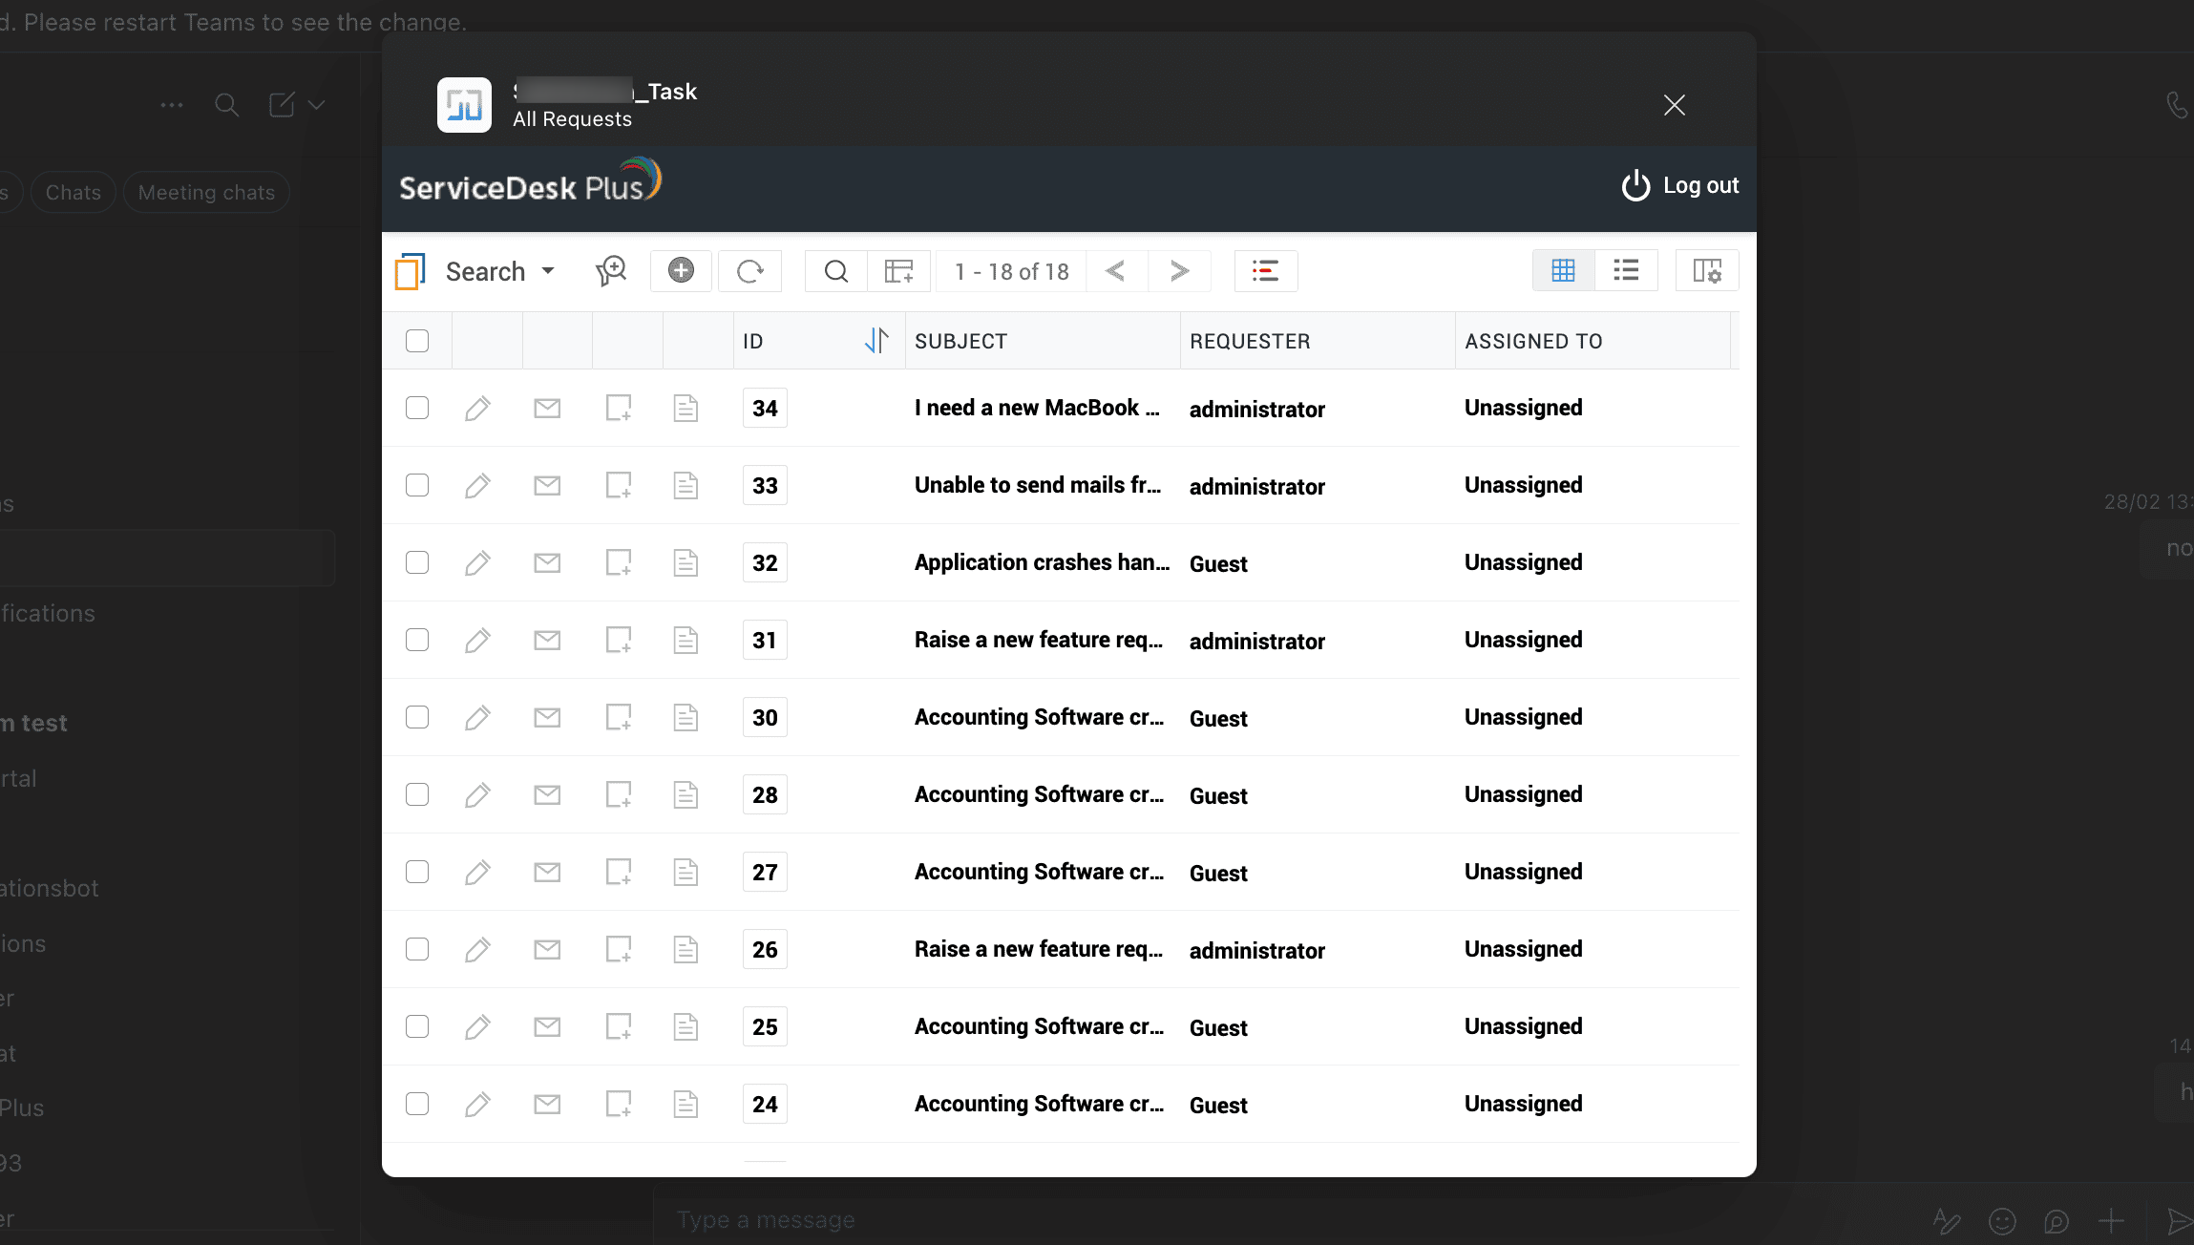Click mail envelope icon for request 32
The height and width of the screenshot is (1245, 2194).
pyautogui.click(x=547, y=563)
